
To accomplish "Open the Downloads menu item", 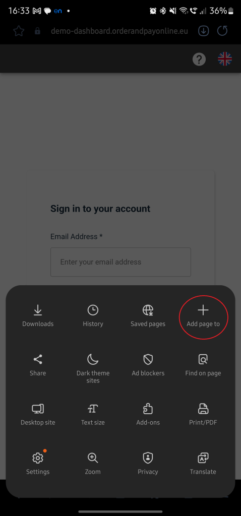I will [38, 316].
